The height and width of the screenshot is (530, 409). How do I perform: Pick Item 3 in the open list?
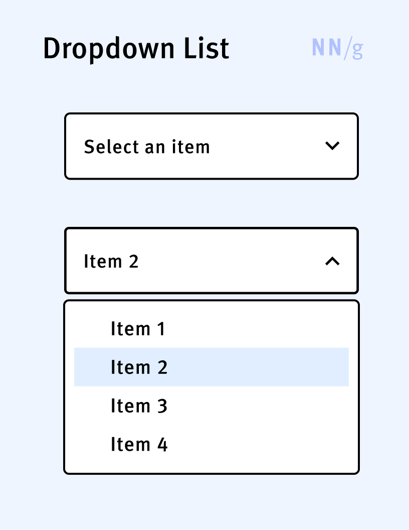[139, 406]
